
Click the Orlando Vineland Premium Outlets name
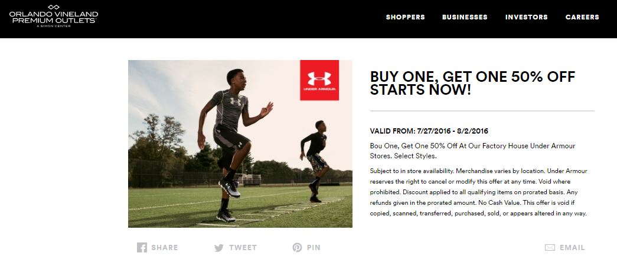pyautogui.click(x=54, y=17)
